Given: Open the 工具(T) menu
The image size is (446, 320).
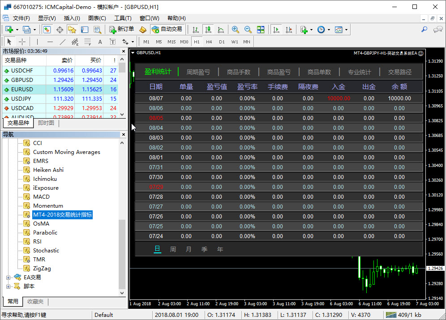Looking at the screenshot, I should 123,18.
